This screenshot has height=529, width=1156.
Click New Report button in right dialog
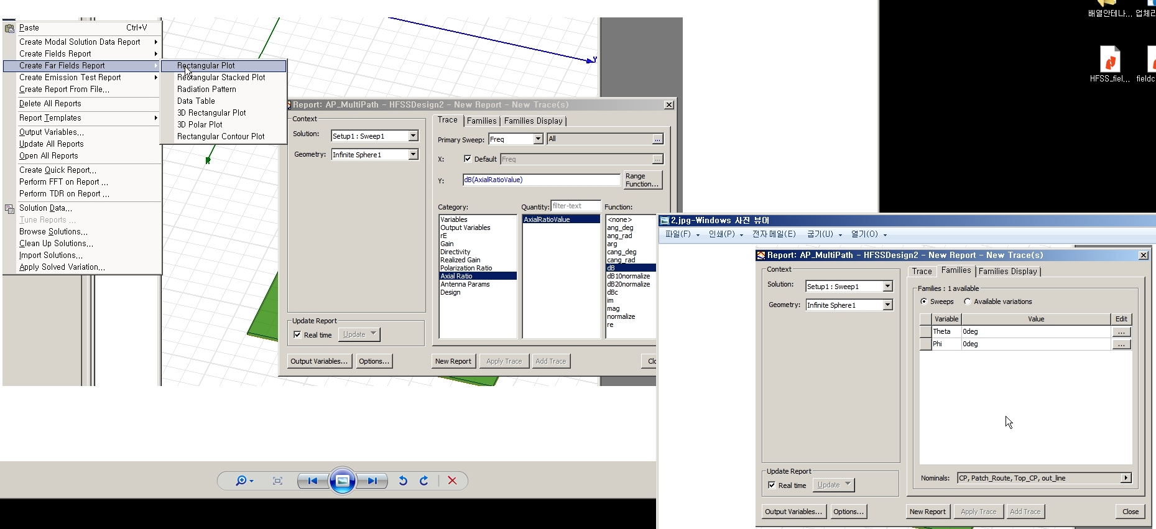927,512
